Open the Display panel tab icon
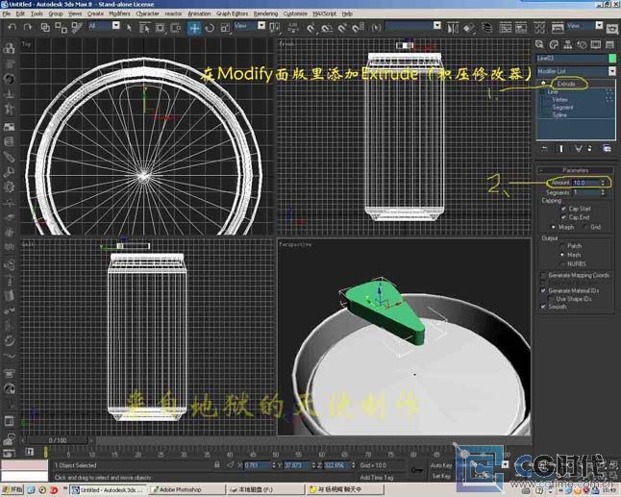 596,45
